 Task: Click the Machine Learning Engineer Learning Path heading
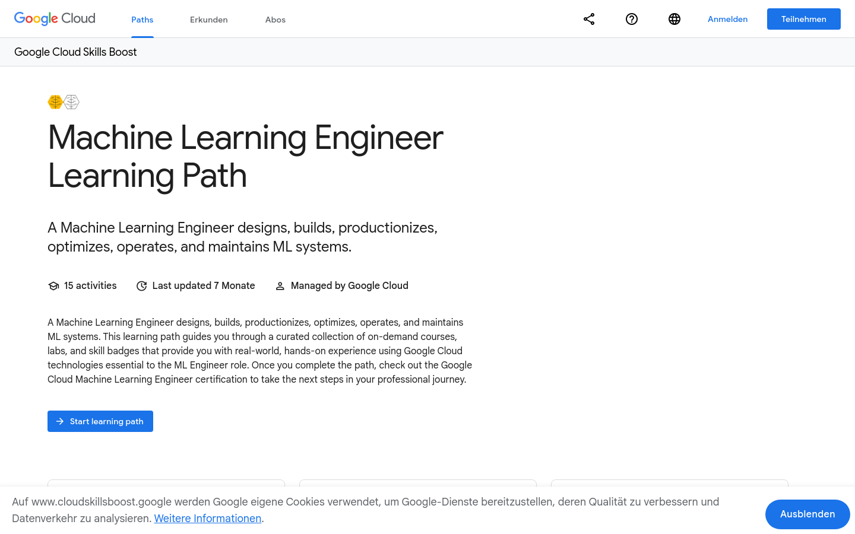[x=245, y=157]
